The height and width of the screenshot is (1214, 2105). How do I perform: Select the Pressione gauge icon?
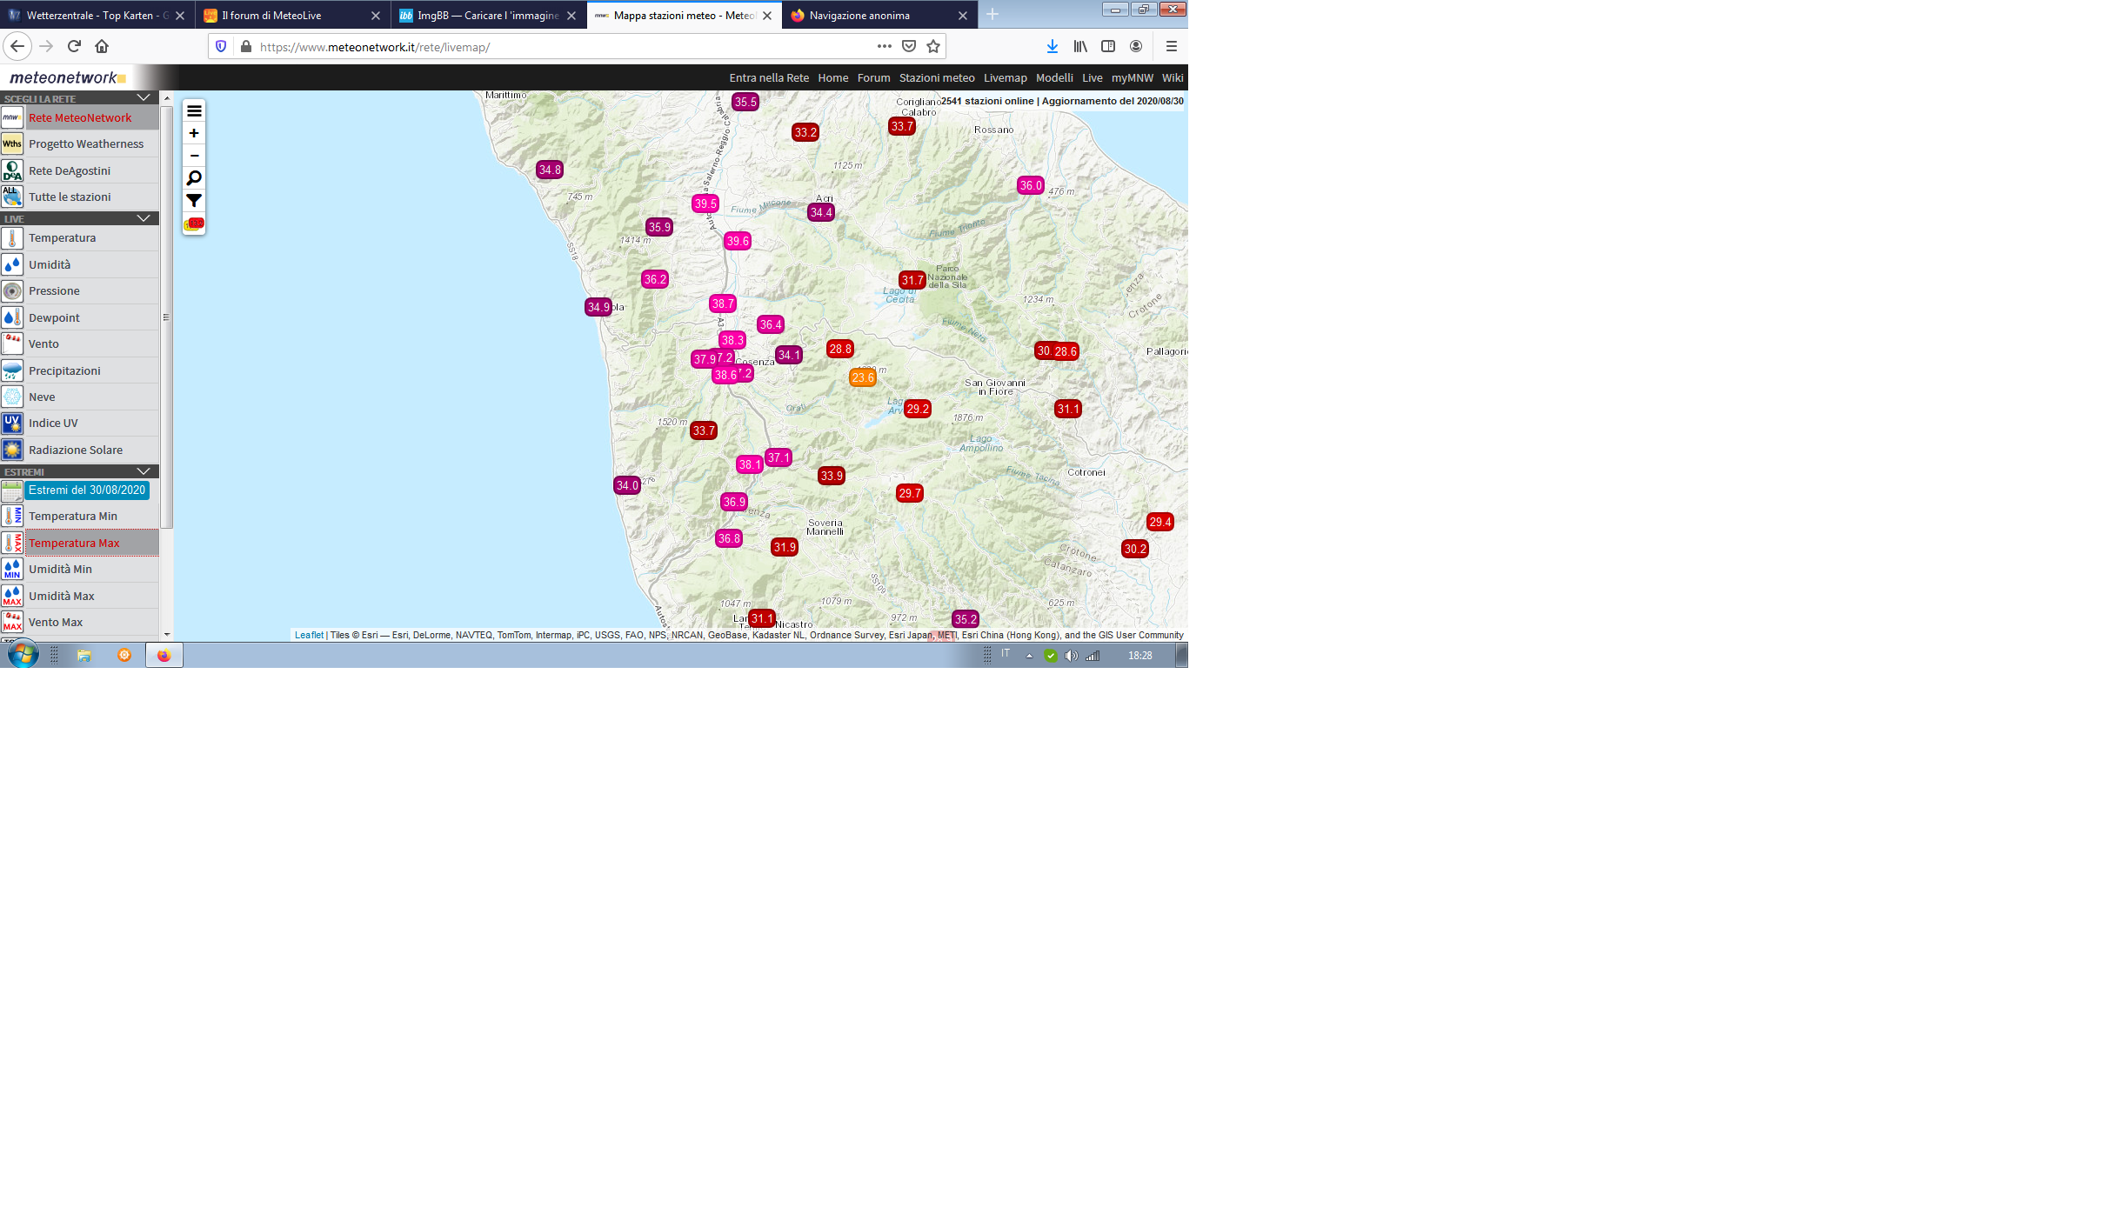tap(12, 290)
